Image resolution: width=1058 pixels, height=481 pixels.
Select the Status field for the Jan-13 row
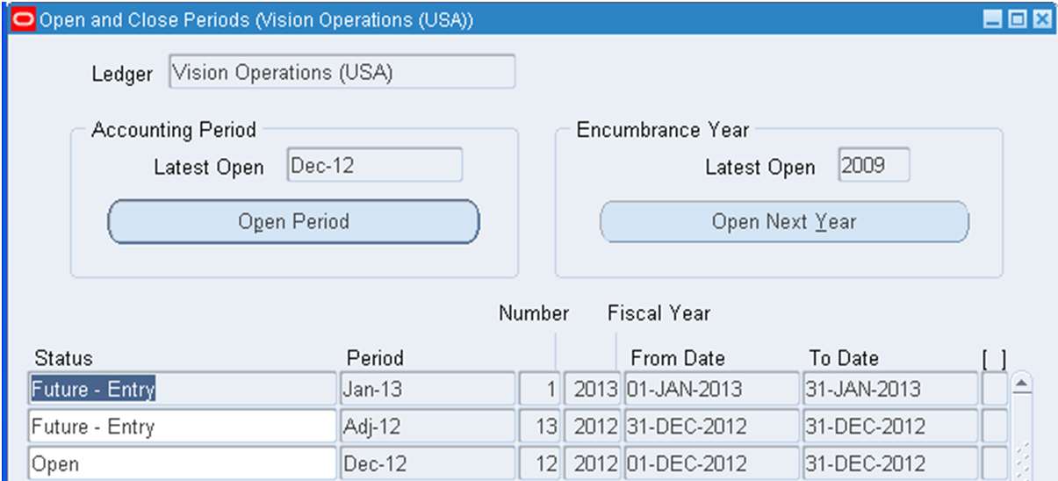[x=182, y=389]
